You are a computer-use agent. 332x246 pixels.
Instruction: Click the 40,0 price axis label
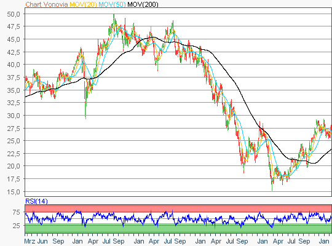point(14,65)
